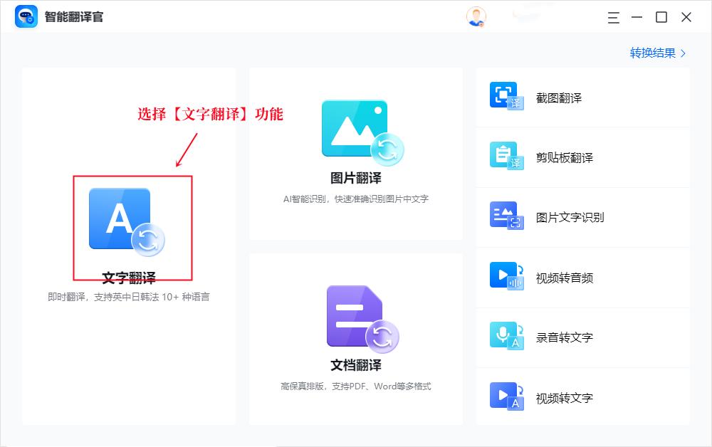Open the 图片翻译 feature card
The width and height of the screenshot is (712, 447).
pyautogui.click(x=356, y=153)
